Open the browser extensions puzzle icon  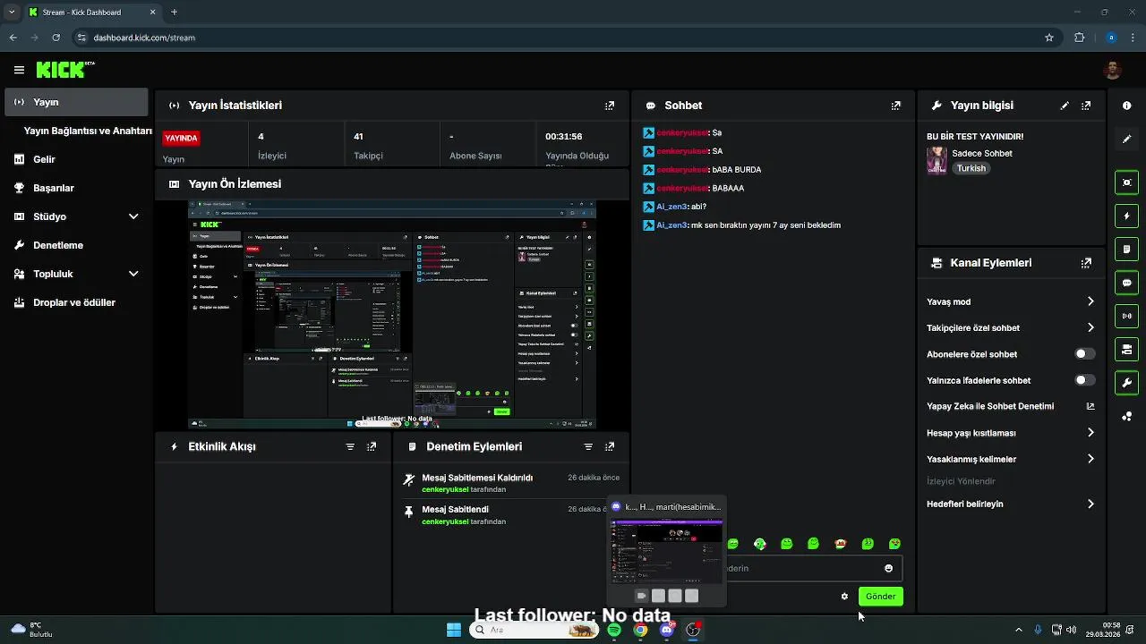click(1079, 38)
